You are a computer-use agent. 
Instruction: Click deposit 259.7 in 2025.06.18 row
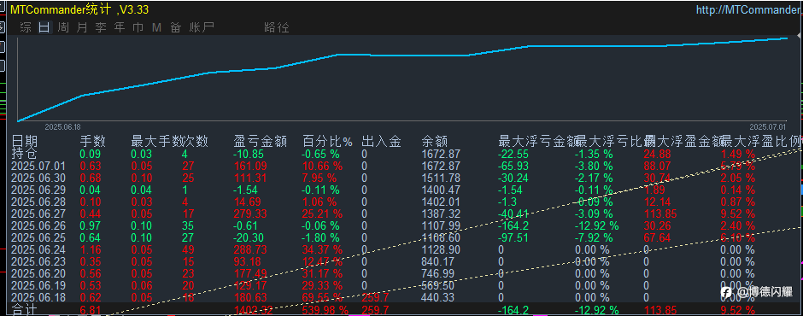click(375, 297)
